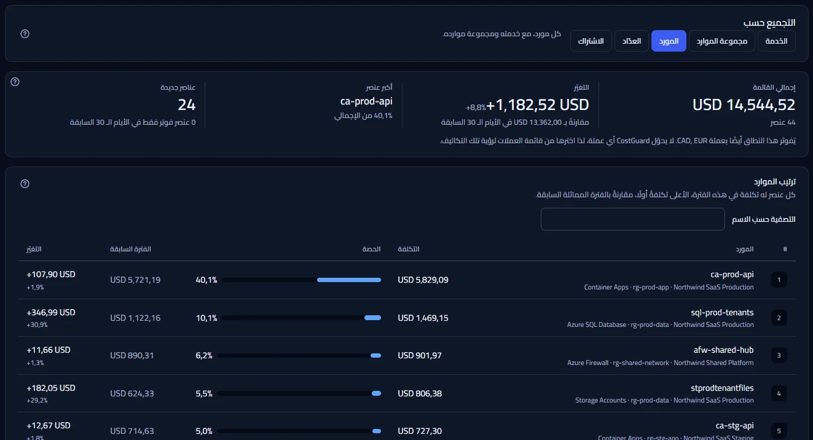This screenshot has height=440, width=813.
Task: Open help icon in the summary totals panel
Action: point(15,82)
